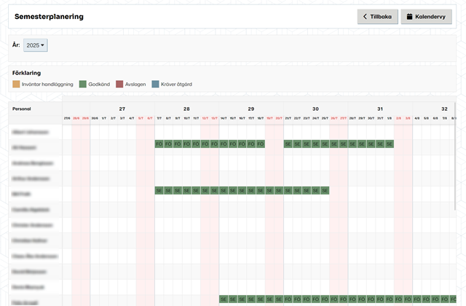The image size is (466, 306).
Task: Click the red 19/7 weekend date header
Action: [x=269, y=118]
